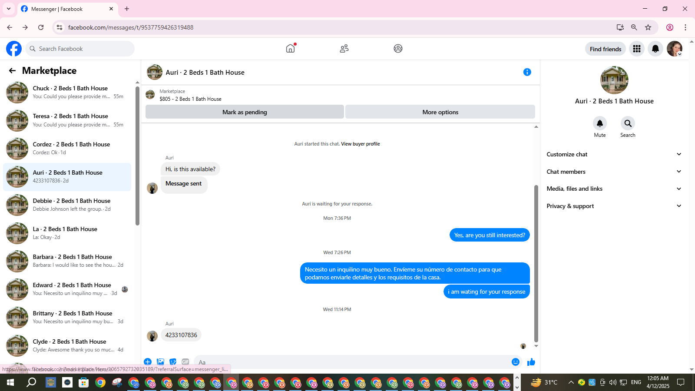The width and height of the screenshot is (695, 391).
Task: Open Edward's 2 Beds 1 Bath House chat
Action: (67, 289)
